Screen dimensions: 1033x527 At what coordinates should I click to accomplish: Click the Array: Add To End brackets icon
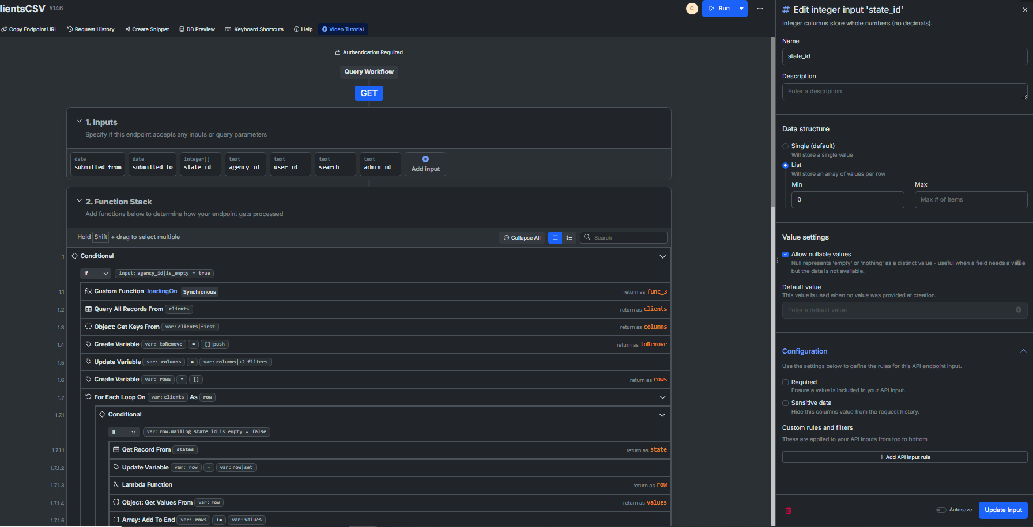[116, 520]
